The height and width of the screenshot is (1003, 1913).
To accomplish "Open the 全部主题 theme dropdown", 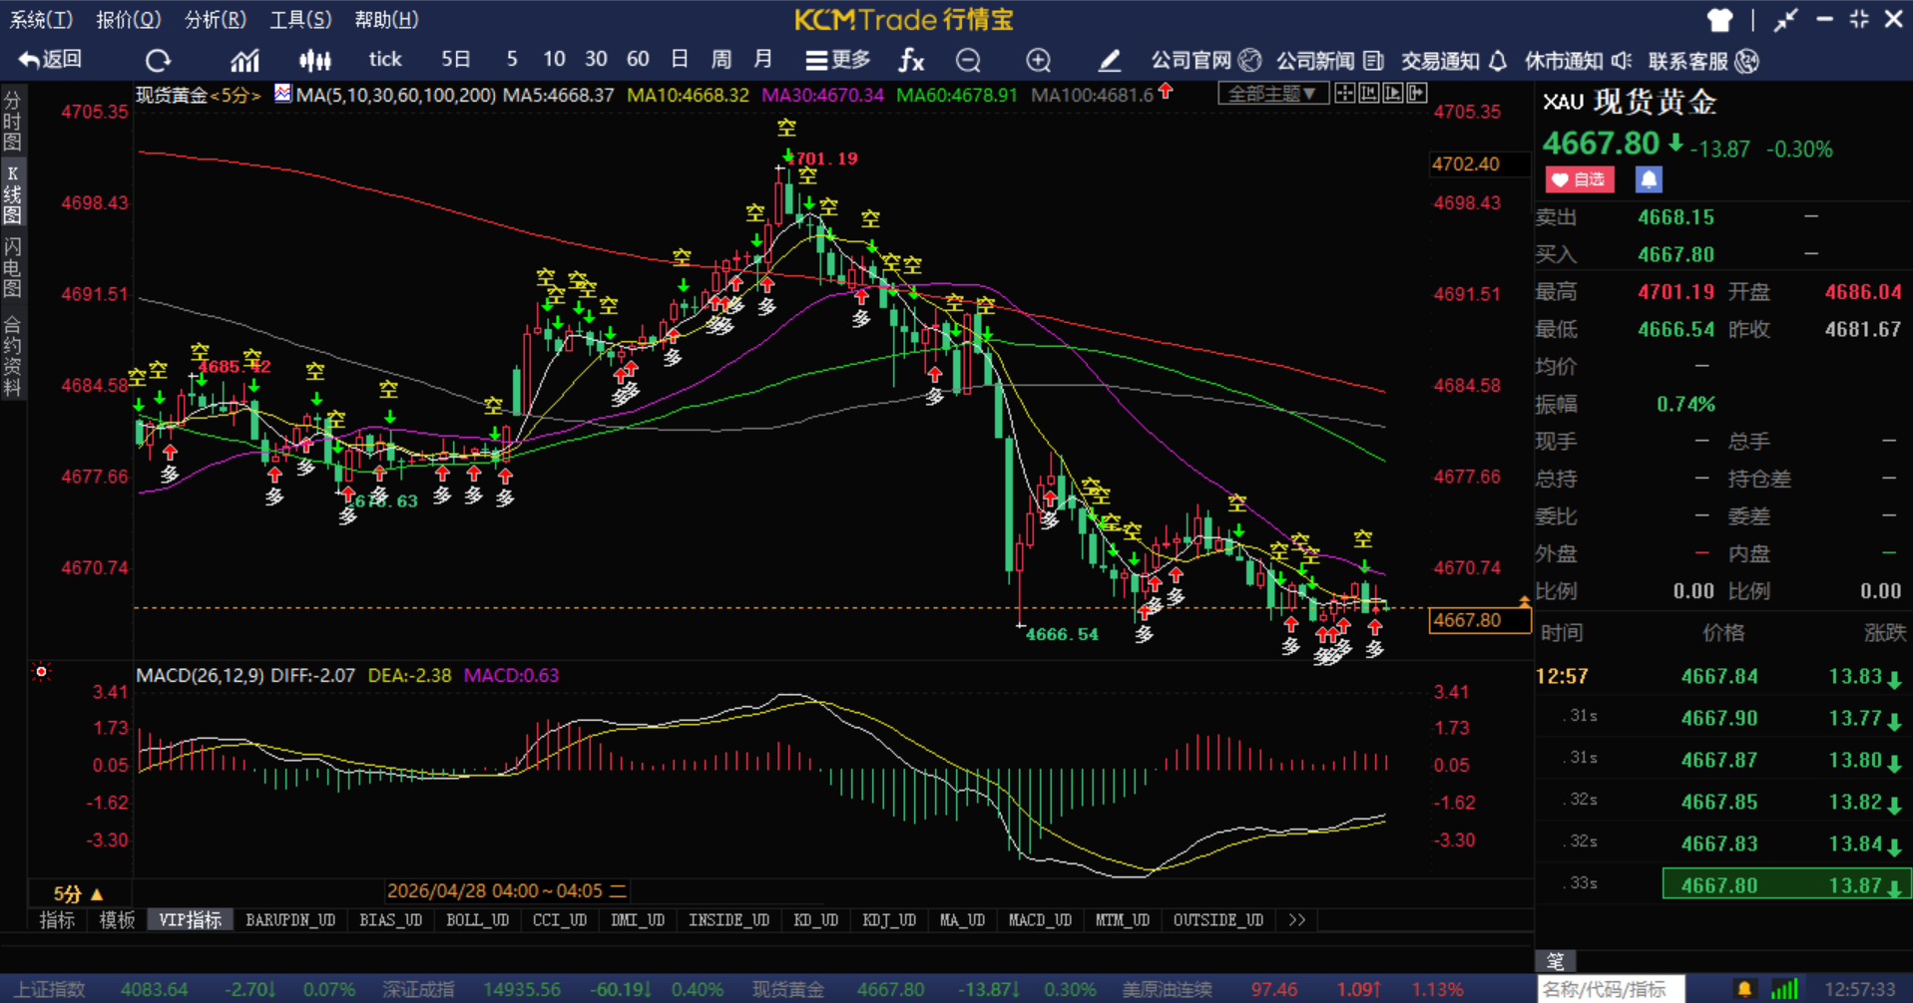I will (x=1271, y=94).
